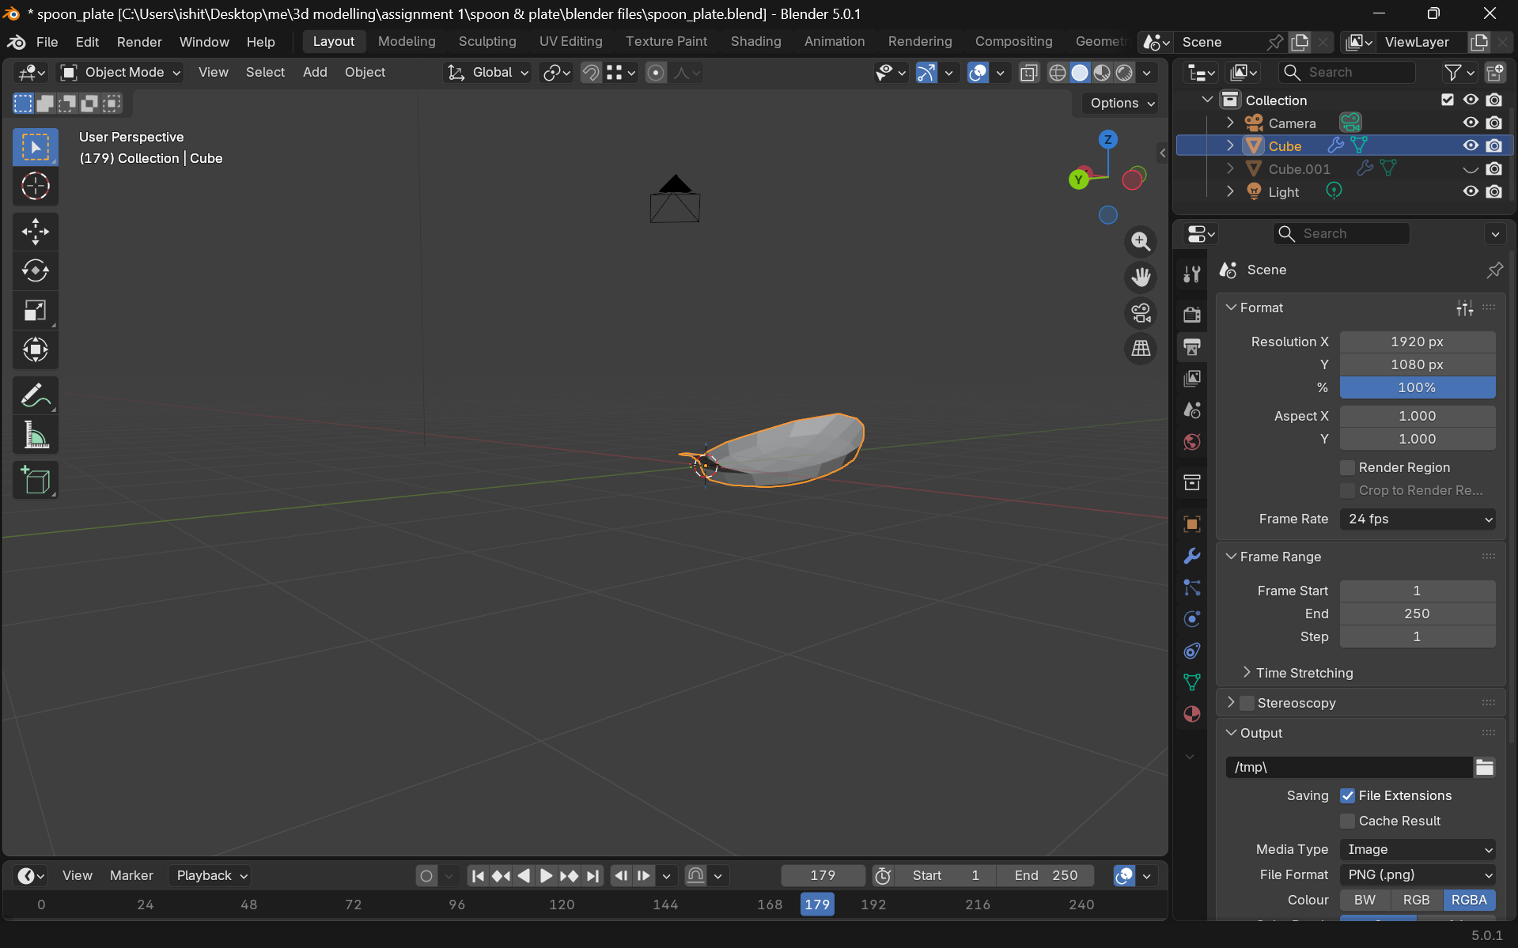Viewport: 1518px width, 948px height.
Task: Open the Particles properties tab
Action: [1192, 587]
